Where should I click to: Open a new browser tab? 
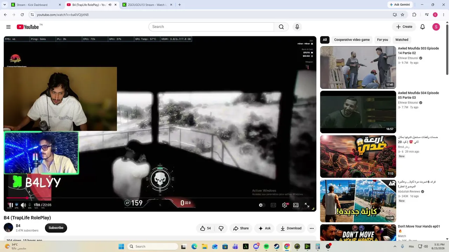(180, 5)
